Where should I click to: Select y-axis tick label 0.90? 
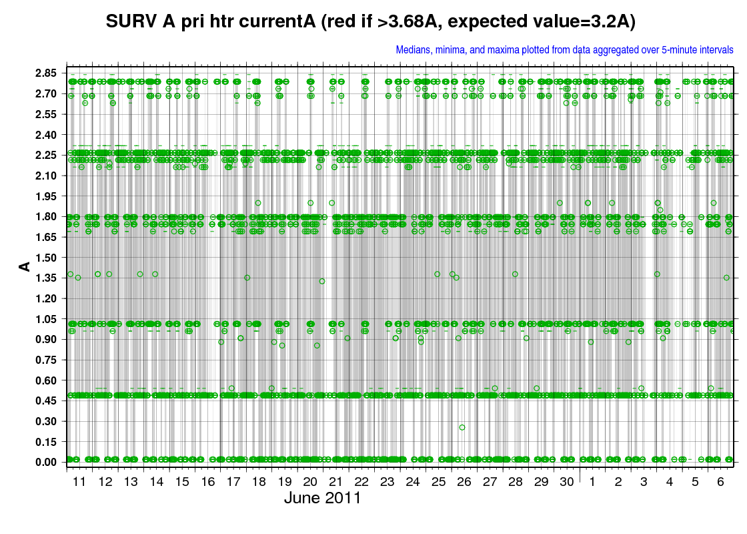coord(46,340)
